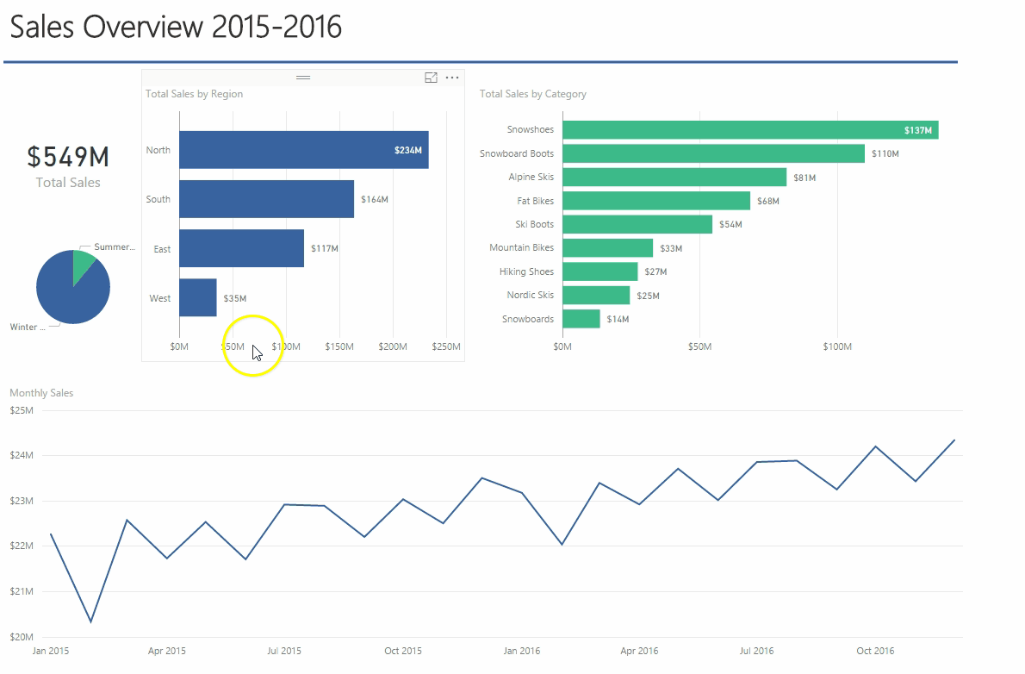Click the Jan 2015 axis label
The image size is (1025, 674).
pyautogui.click(x=51, y=651)
